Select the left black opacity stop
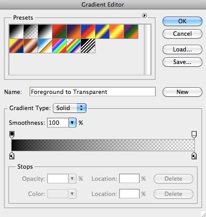This screenshot has height=217, width=206. [x=12, y=135]
